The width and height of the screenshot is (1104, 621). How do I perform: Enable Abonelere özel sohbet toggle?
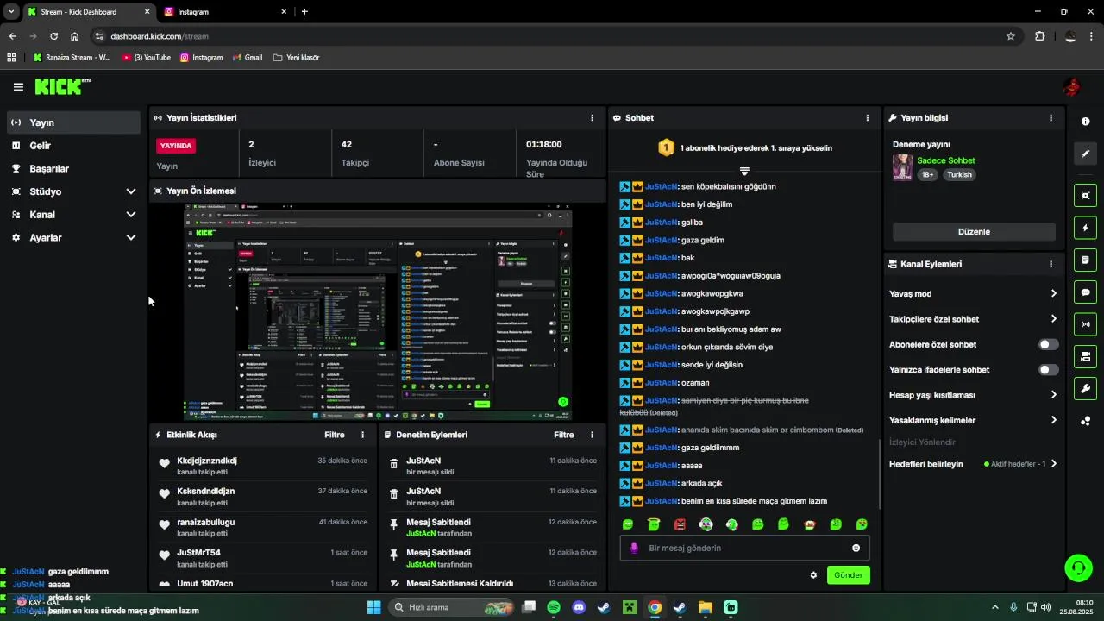tap(1048, 345)
